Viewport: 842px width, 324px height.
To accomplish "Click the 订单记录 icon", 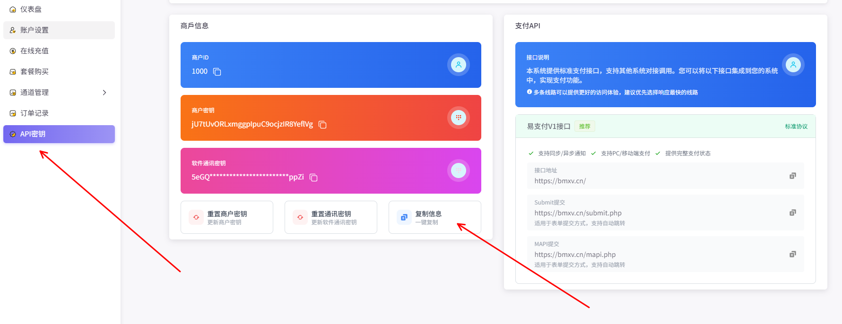I will click(x=13, y=113).
